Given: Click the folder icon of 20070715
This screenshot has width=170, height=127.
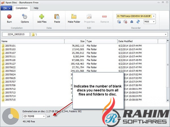Looking at the screenshot, I should point(3,99).
